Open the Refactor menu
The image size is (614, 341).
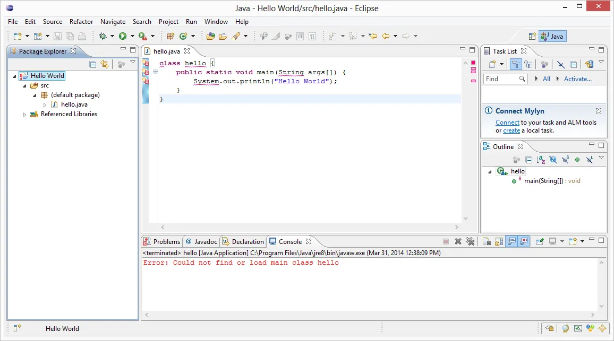click(x=81, y=22)
